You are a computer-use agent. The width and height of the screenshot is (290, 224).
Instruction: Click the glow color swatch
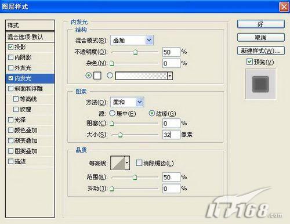(97, 75)
